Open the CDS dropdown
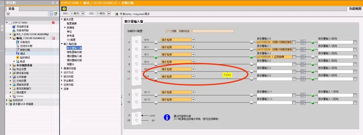 [109, 14]
